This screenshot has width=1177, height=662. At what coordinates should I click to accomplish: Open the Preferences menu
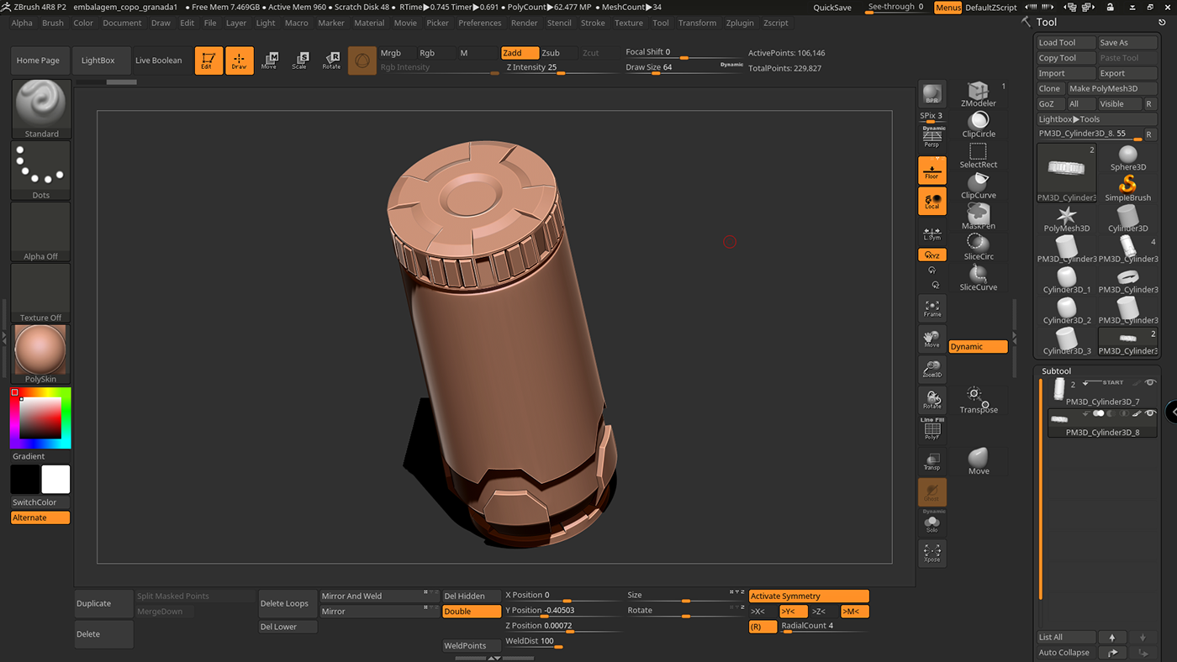pyautogui.click(x=479, y=23)
